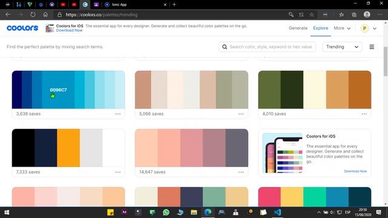Show hidden system tray icons
The width and height of the screenshot is (388, 218).
click(319, 213)
